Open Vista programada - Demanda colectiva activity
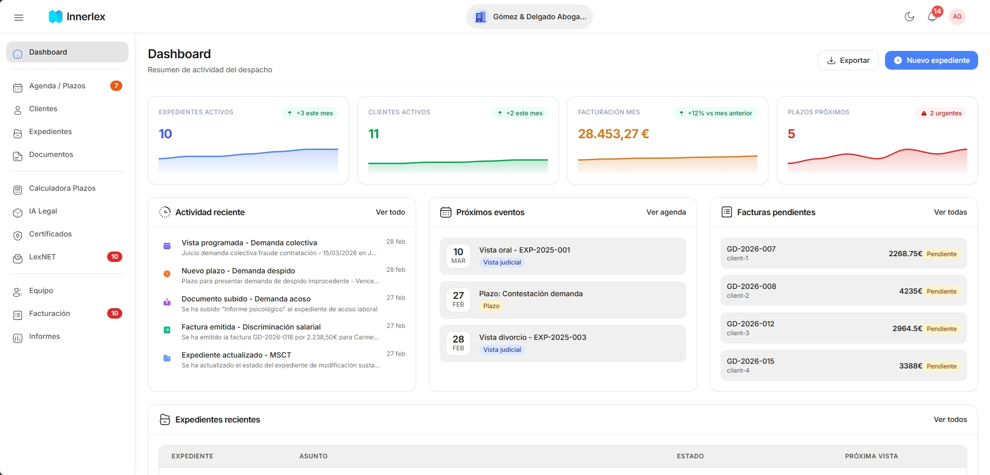This screenshot has width=990, height=475. pyautogui.click(x=282, y=247)
